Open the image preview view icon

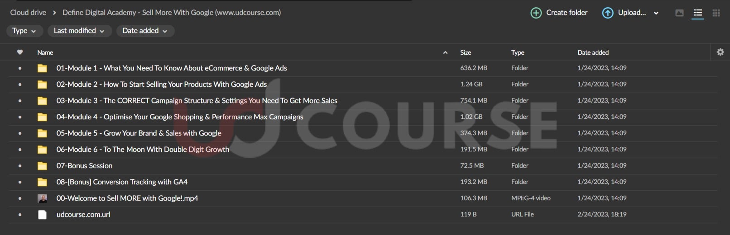[679, 13]
